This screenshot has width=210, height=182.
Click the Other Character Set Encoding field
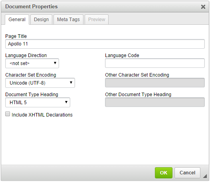[x=155, y=83]
